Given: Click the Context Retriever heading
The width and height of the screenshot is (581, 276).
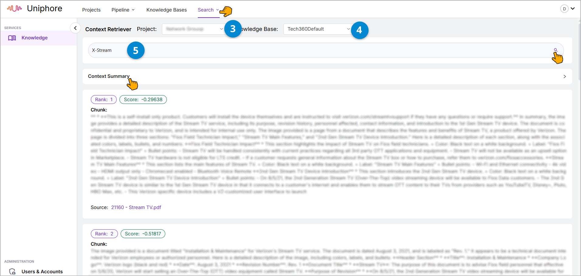Looking at the screenshot, I should coord(108,29).
